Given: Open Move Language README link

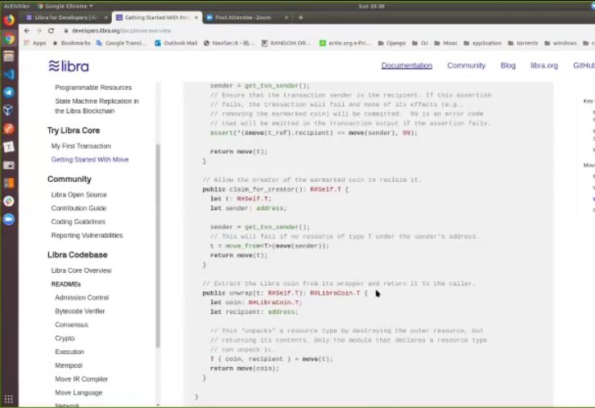Looking at the screenshot, I should point(79,393).
